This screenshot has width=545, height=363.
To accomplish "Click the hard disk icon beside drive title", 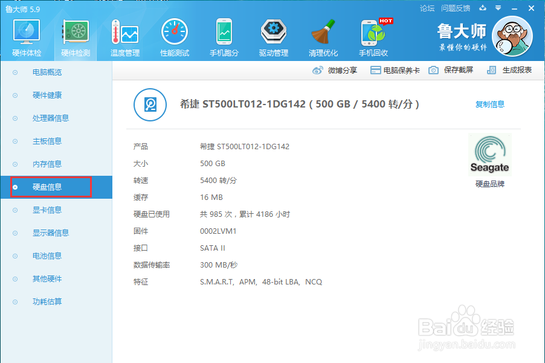I will coord(150,104).
